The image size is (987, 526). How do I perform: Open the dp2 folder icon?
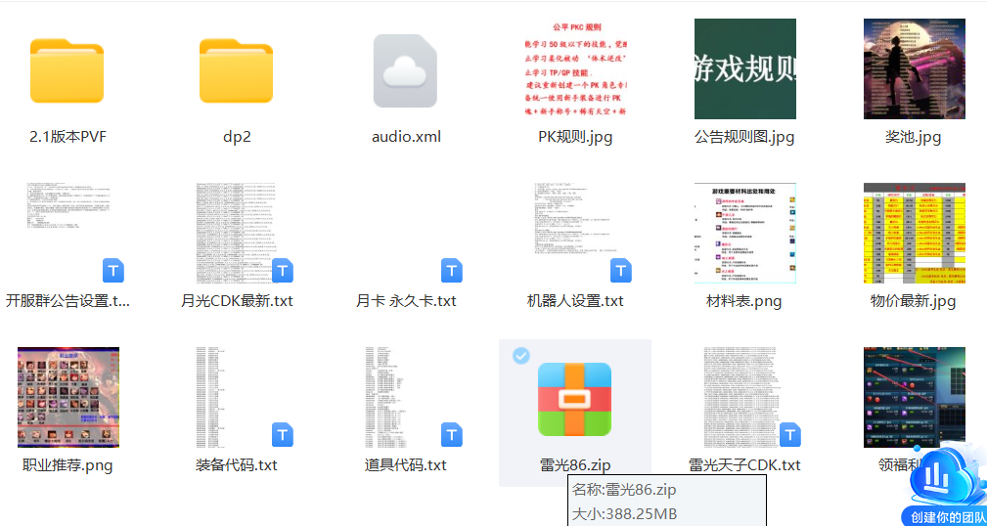pyautogui.click(x=237, y=71)
